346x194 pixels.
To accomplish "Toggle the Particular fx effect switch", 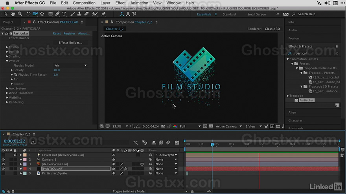I will point(7,33).
